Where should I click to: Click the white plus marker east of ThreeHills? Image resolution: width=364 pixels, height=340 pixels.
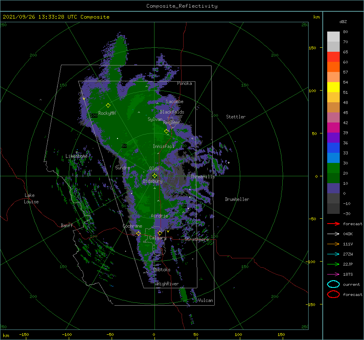pos(229,163)
